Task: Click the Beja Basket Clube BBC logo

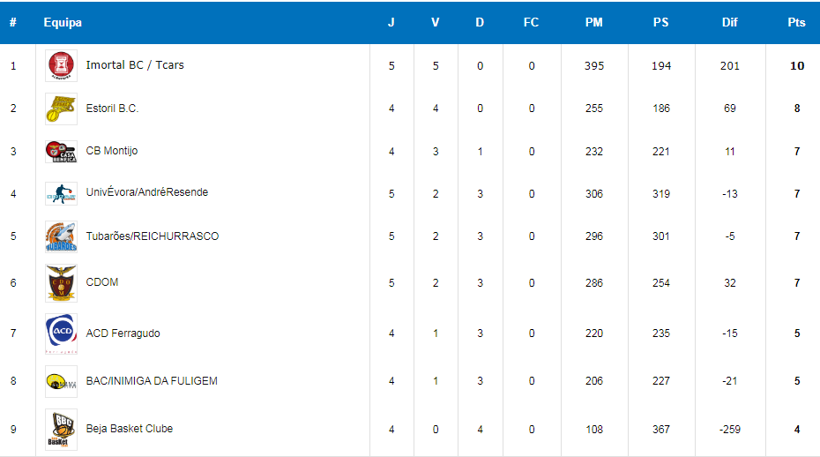Action: tap(61, 430)
